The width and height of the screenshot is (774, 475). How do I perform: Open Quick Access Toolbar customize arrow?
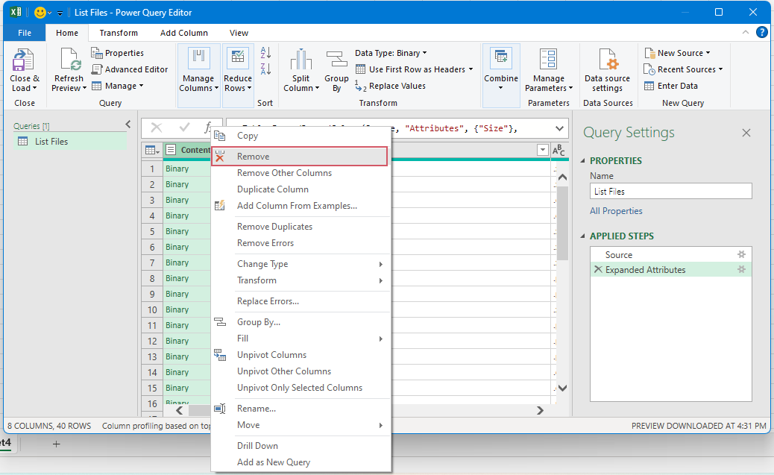pos(60,13)
